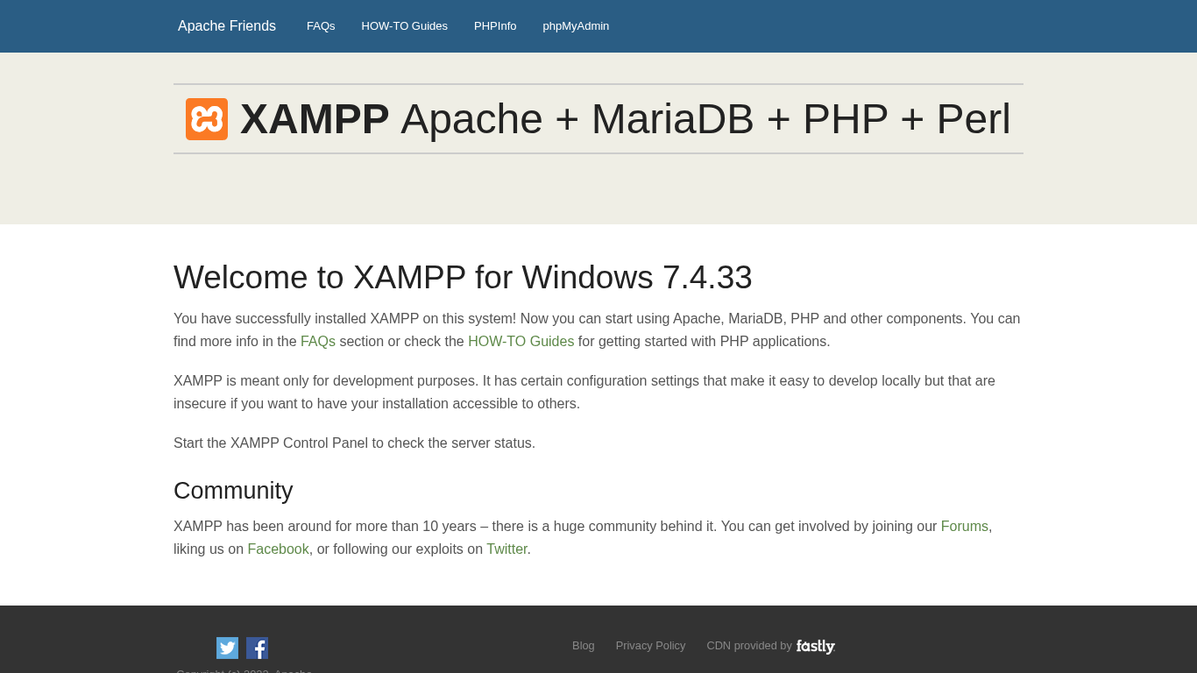1197x673 pixels.
Task: View the Privacy Policy footer link
Action: tap(650, 646)
